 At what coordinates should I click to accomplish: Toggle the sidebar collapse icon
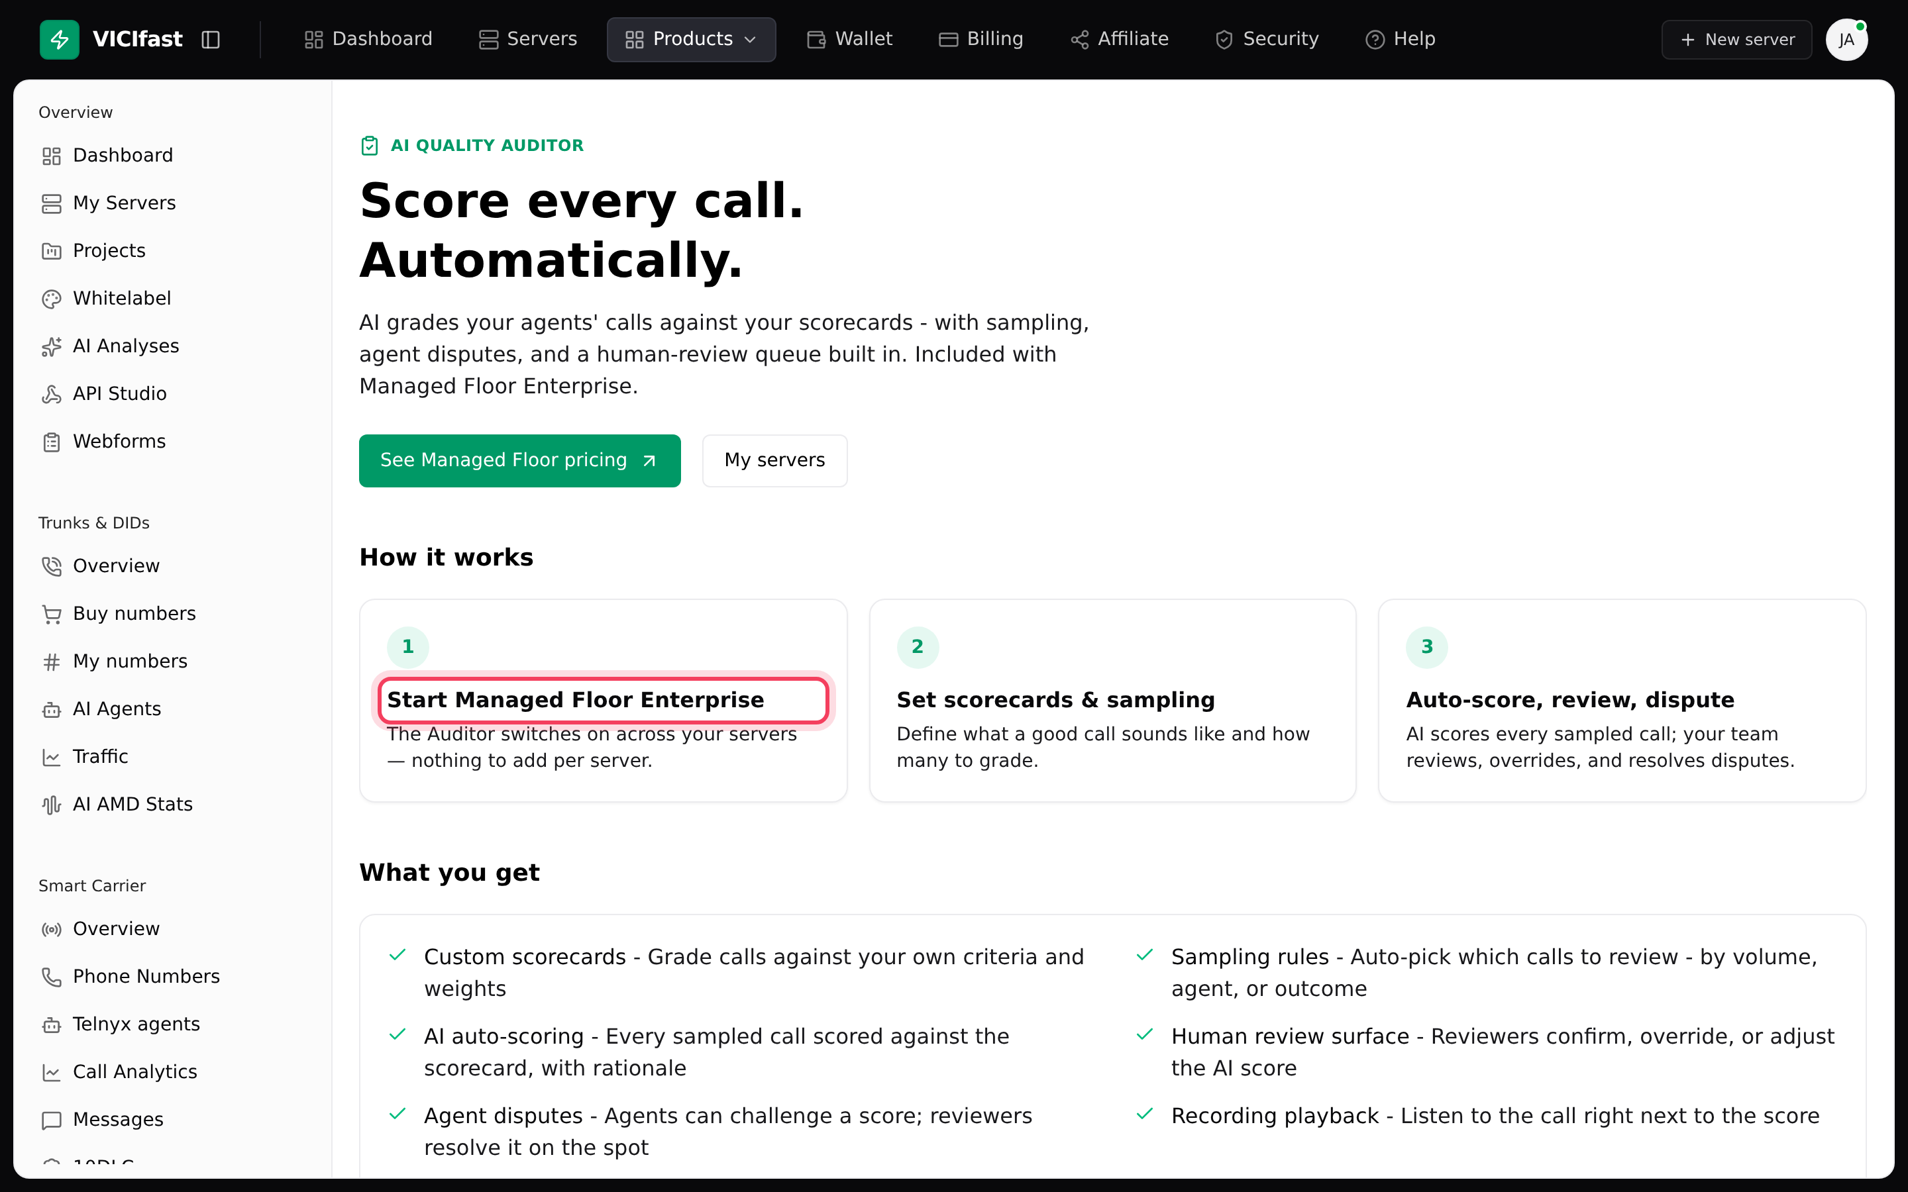click(211, 40)
